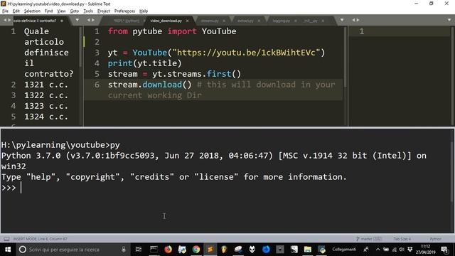Click the 'Quale' word in left pane
This screenshot has width=455, height=256.
36,31
